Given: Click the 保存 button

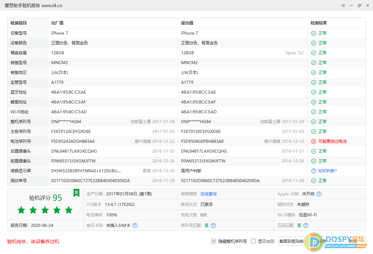Looking at the screenshot, I should (322, 241).
